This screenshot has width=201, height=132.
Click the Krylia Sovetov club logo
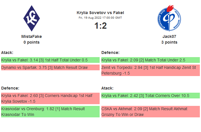pyautogui.click(x=32, y=18)
